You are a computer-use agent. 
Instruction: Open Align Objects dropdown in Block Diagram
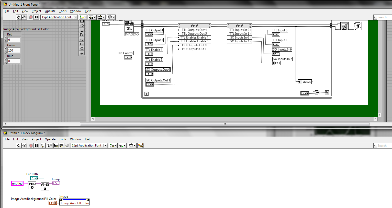[x=113, y=145]
